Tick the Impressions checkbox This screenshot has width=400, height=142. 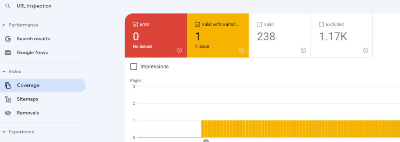tap(134, 67)
